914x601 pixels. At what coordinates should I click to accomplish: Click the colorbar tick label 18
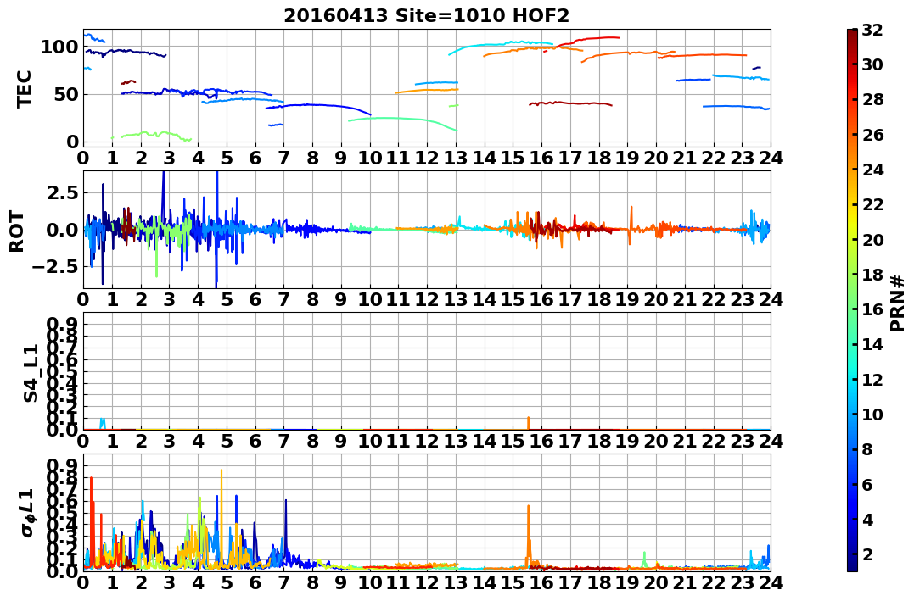(872, 275)
